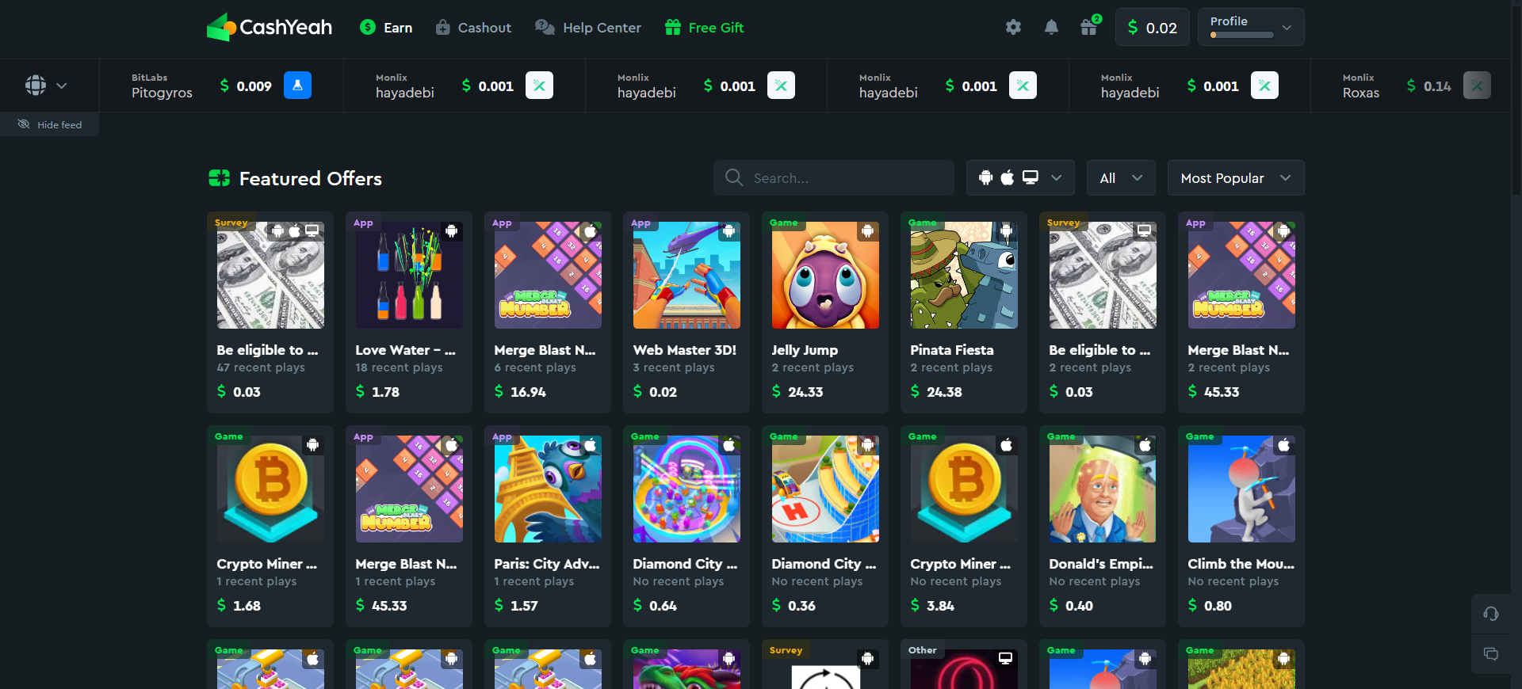
Task: Click the globe language icon
Action: [36, 85]
